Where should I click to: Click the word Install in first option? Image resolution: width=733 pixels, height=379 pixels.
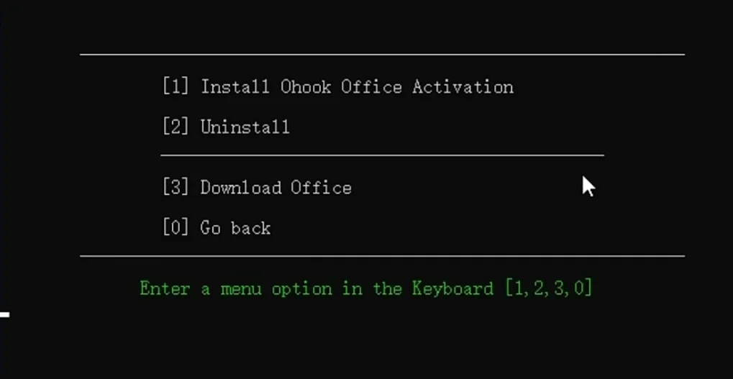[x=235, y=87]
